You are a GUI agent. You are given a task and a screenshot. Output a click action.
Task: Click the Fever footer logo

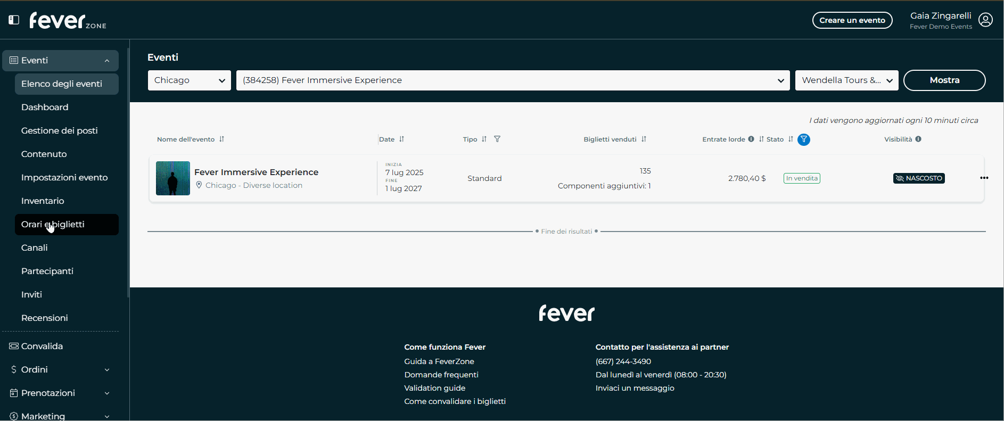(566, 313)
